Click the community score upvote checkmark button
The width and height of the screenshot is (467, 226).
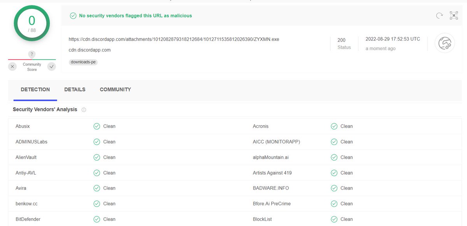[51, 67]
